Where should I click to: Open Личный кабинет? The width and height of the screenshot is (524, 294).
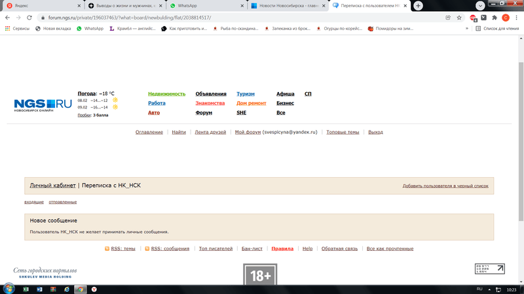coord(52,186)
